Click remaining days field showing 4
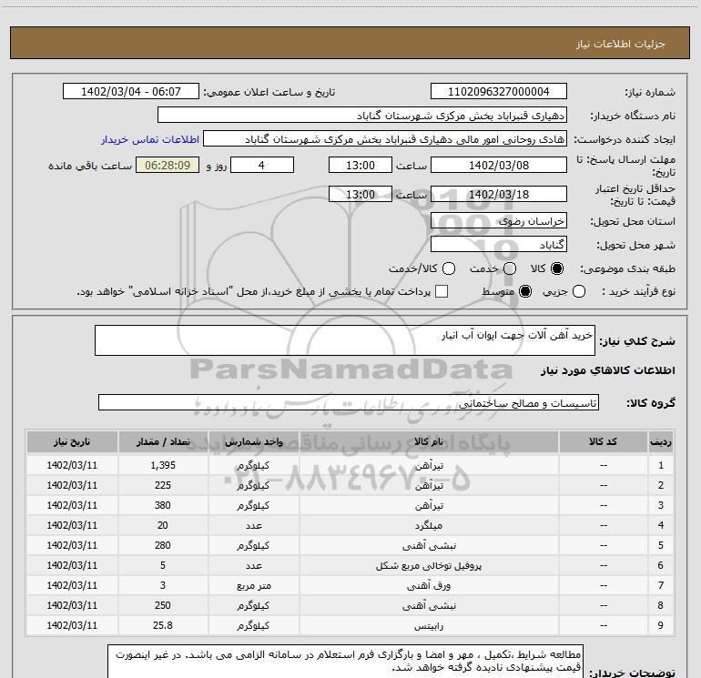701x678 pixels. (262, 165)
